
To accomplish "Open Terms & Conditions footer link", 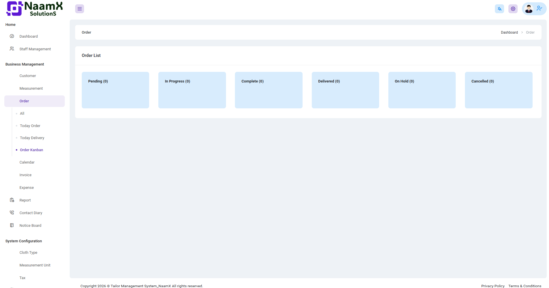I will pos(525,286).
